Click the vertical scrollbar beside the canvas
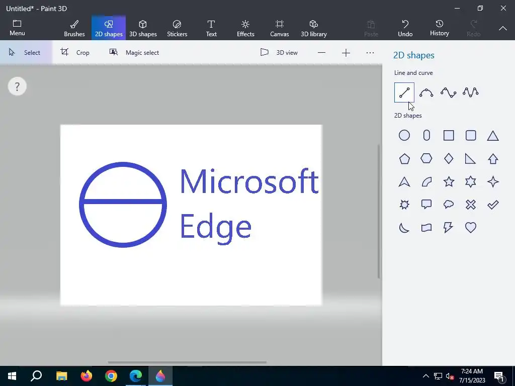Screen dimensions: 515x386 point(379,212)
